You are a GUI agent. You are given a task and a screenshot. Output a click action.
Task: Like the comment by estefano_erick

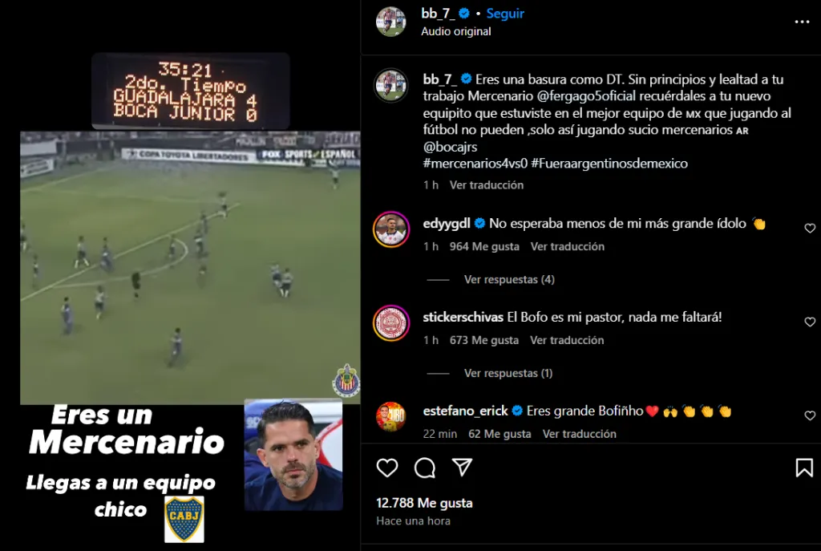(810, 415)
